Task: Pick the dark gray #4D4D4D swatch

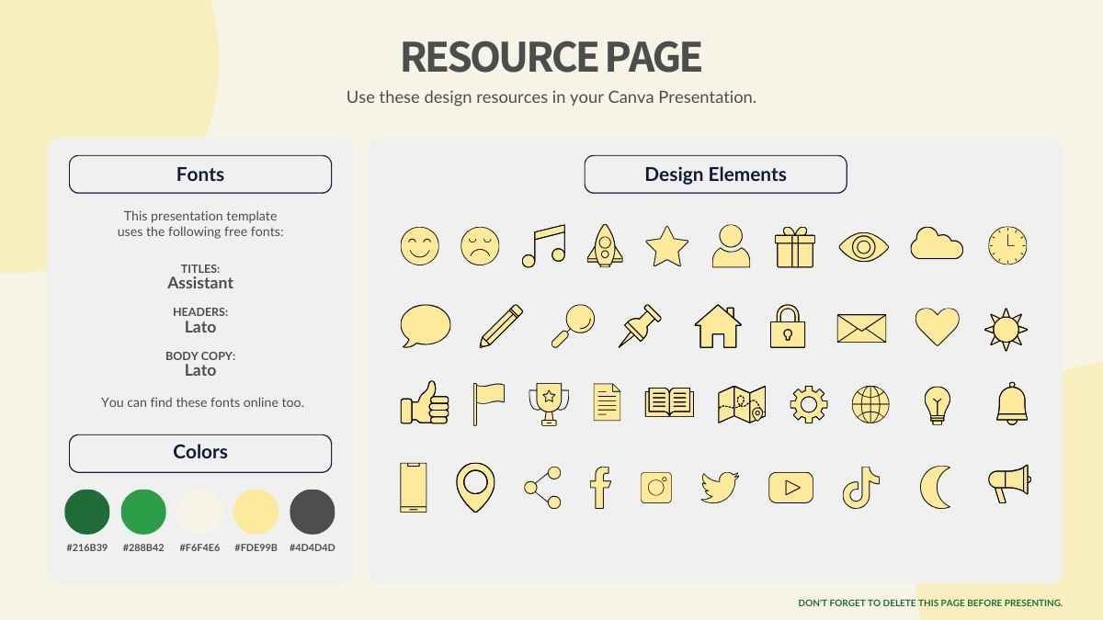Action: pyautogui.click(x=313, y=512)
